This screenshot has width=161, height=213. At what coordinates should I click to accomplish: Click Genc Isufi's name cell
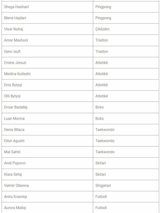pyautogui.click(x=48, y=51)
